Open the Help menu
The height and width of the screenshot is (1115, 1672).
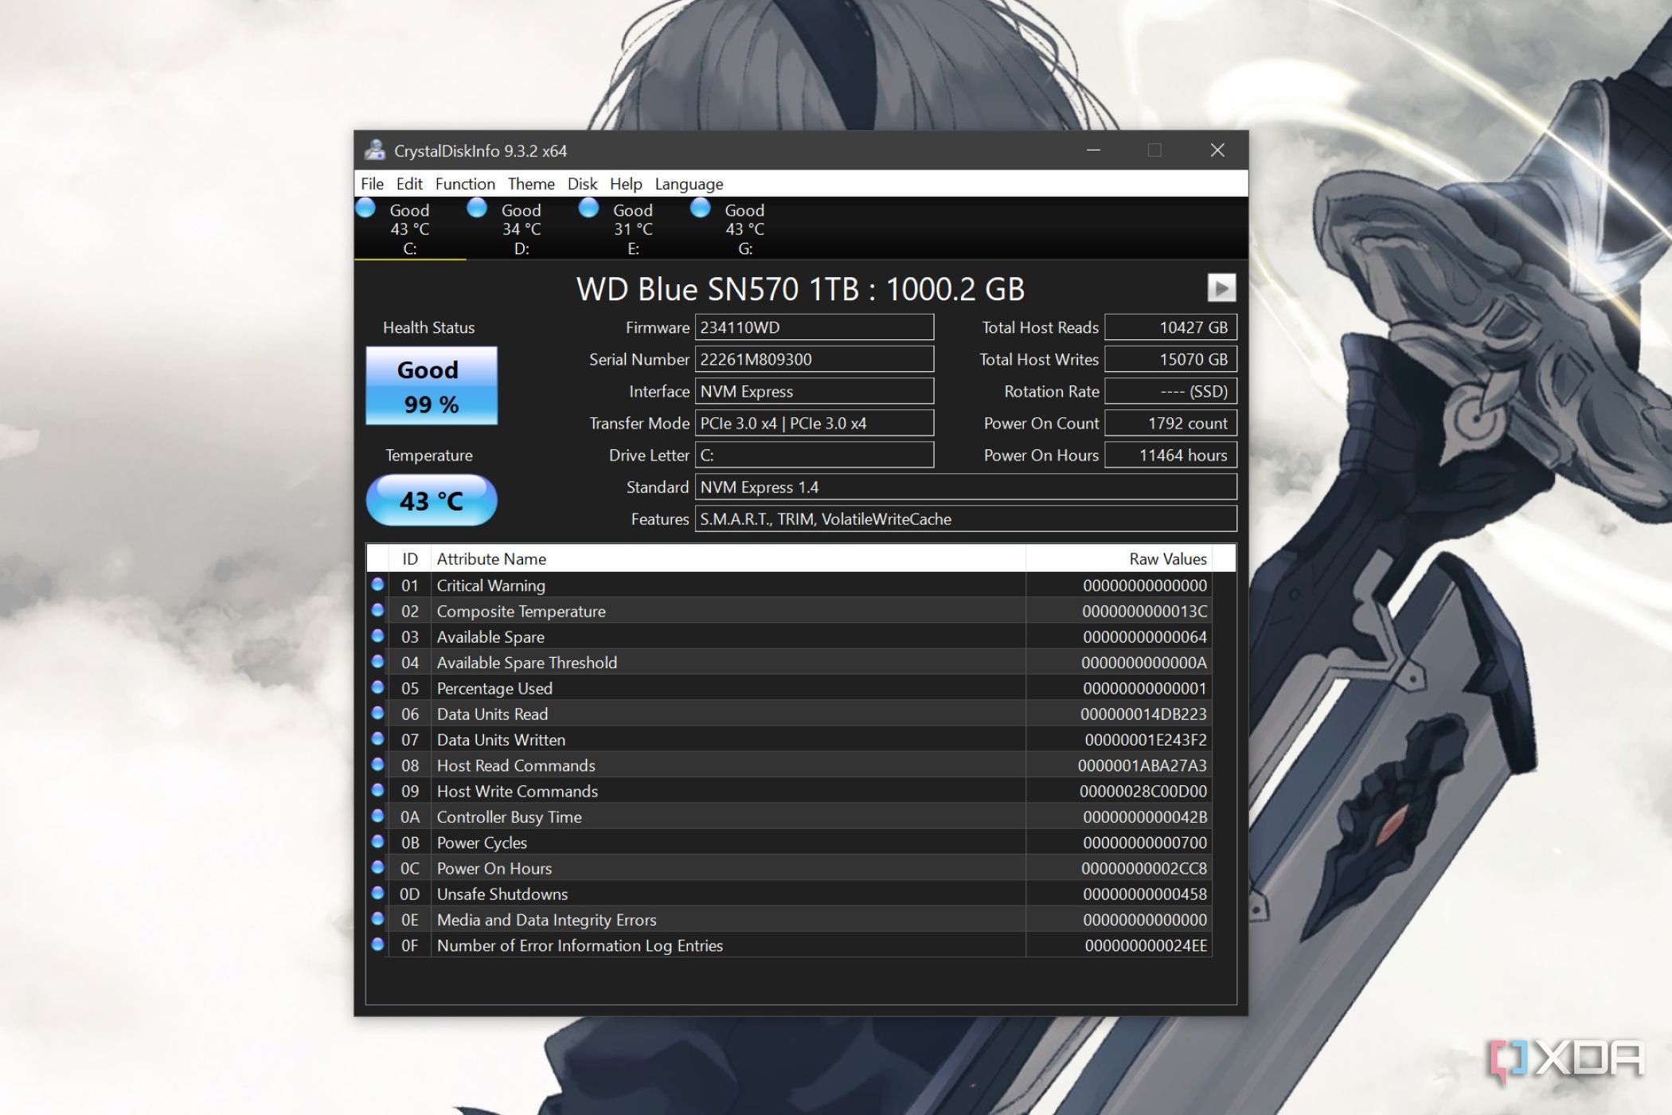pos(626,184)
